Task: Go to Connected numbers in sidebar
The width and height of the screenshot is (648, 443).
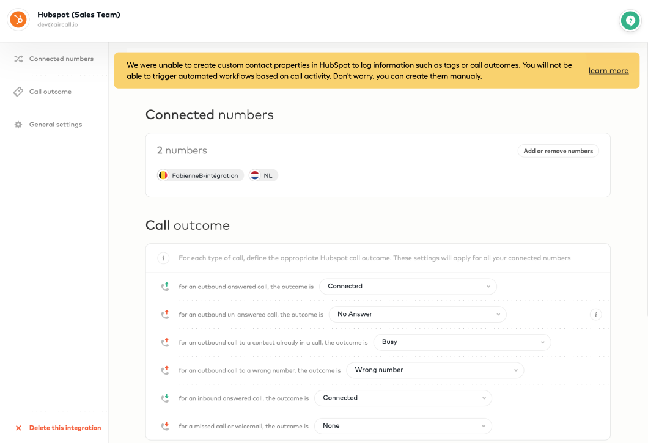Action: (61, 59)
